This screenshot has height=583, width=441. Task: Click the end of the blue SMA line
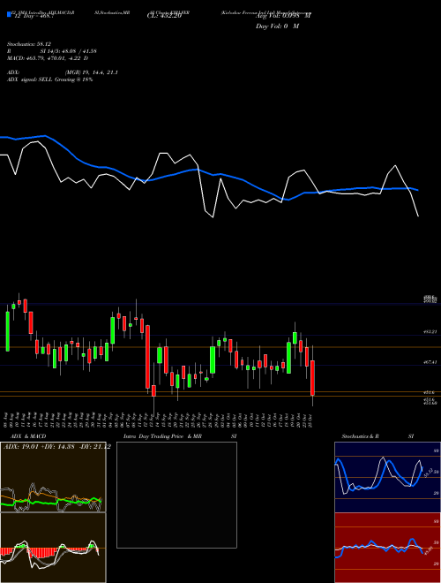tap(418, 190)
